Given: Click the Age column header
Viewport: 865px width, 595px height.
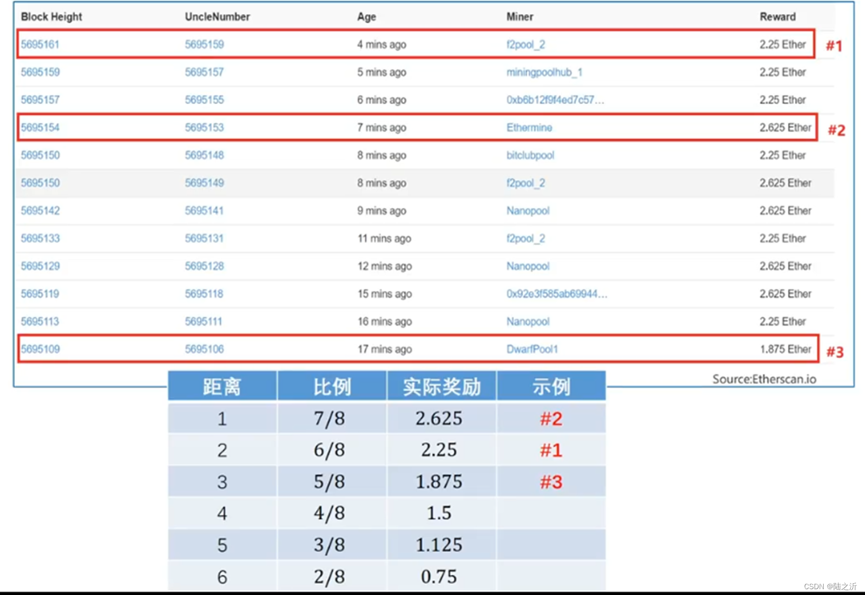Looking at the screenshot, I should (366, 16).
